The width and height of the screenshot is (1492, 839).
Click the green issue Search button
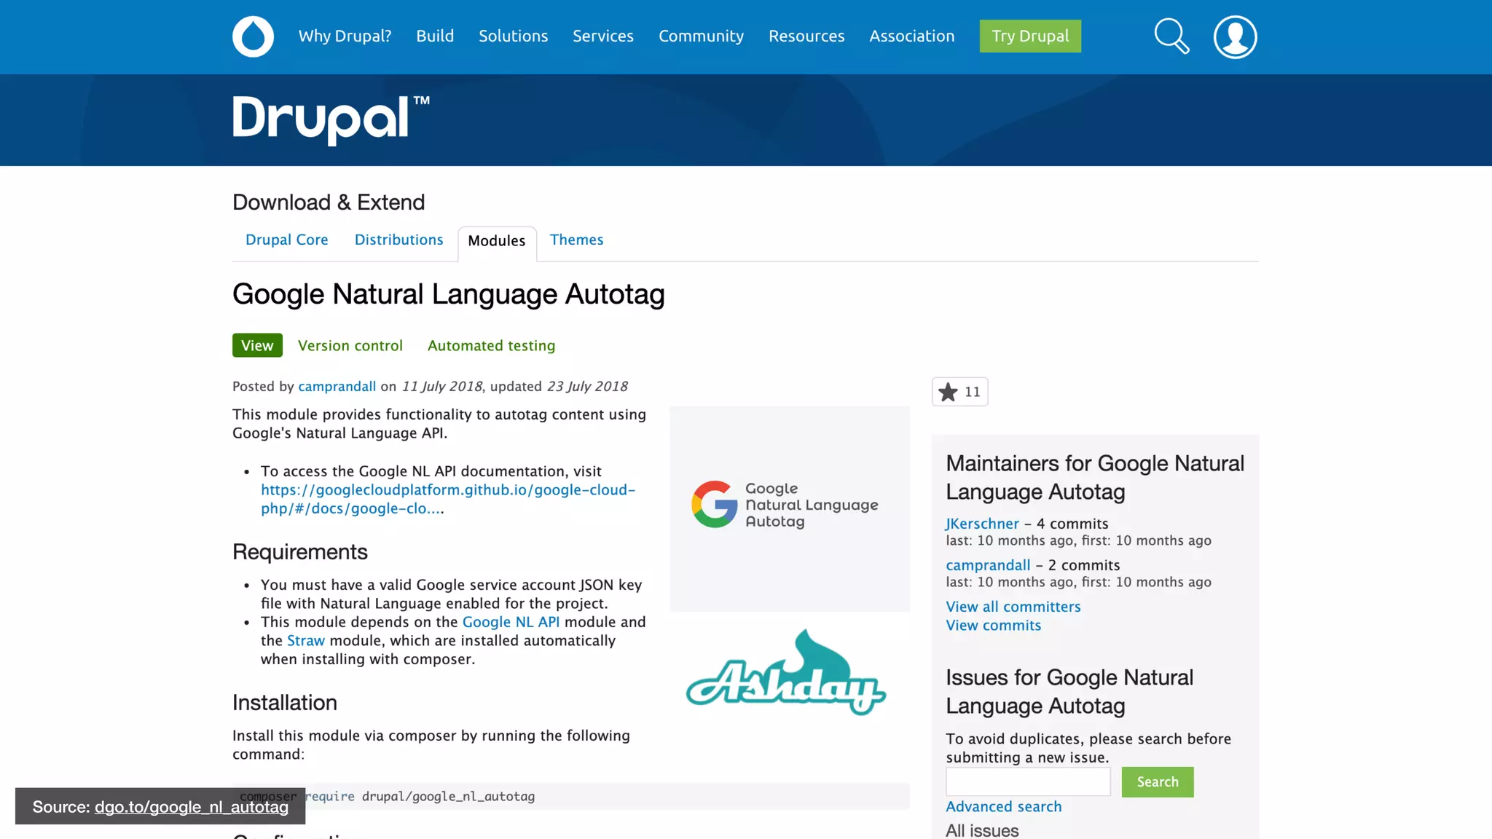1157,781
